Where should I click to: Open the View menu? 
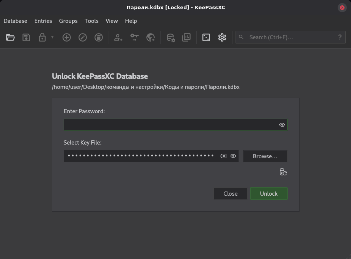pos(112,21)
